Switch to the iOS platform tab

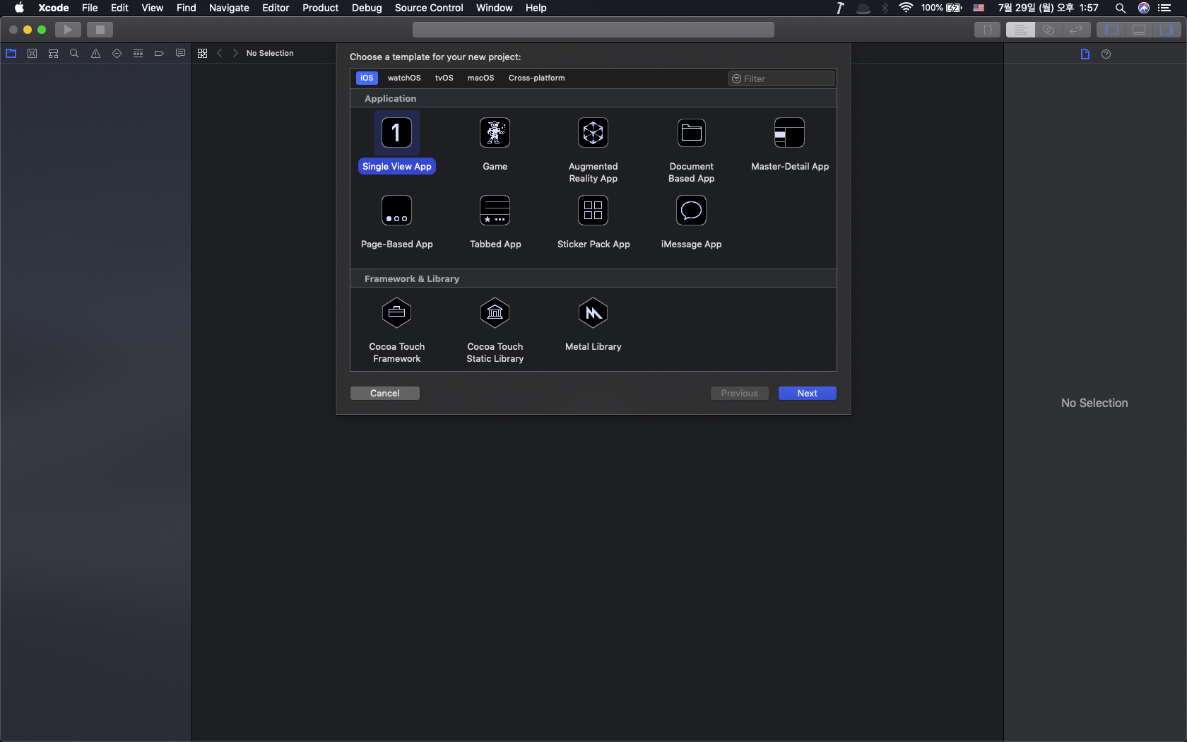[x=367, y=78]
